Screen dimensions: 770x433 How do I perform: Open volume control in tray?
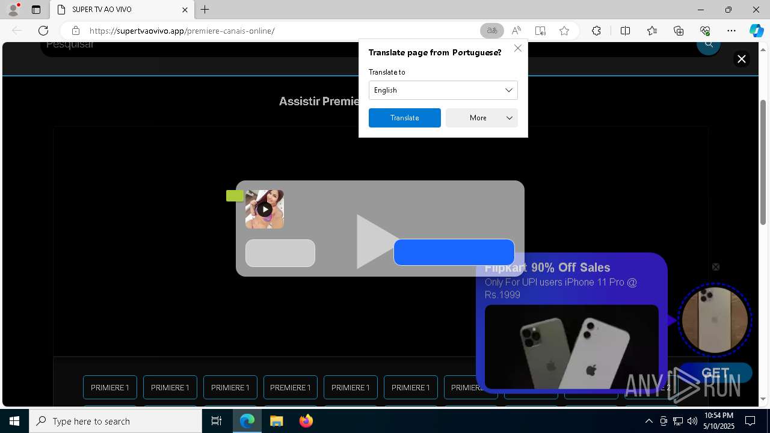point(692,421)
